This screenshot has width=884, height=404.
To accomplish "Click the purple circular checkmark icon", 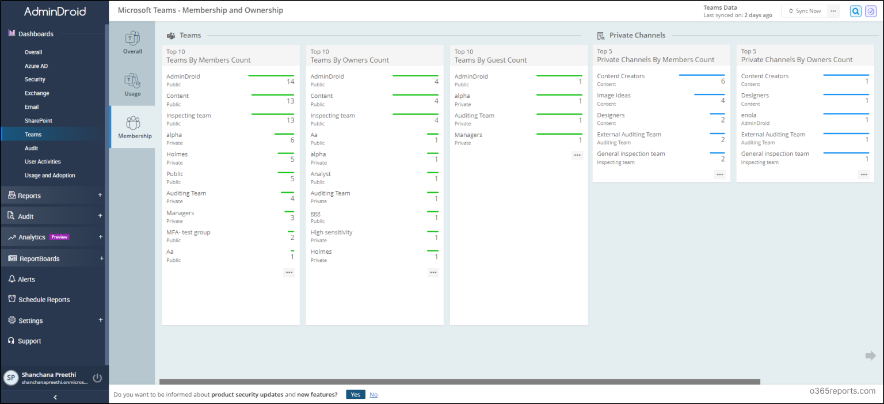I will (x=870, y=11).
